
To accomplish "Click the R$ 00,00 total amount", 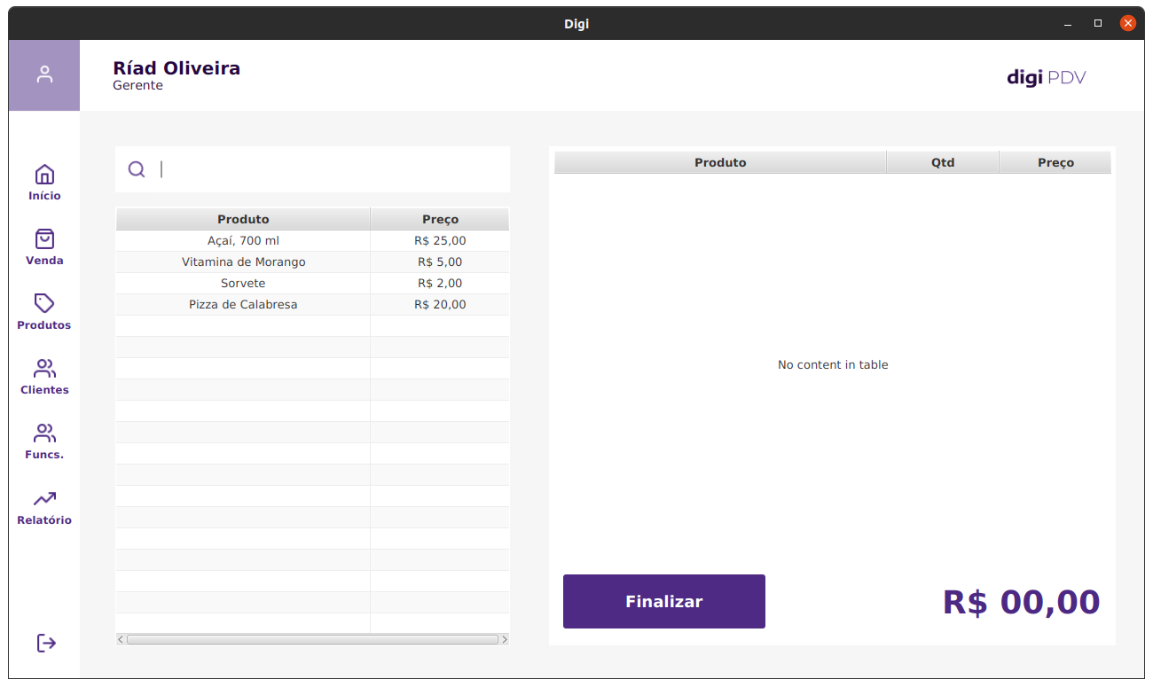I will pyautogui.click(x=1021, y=602).
